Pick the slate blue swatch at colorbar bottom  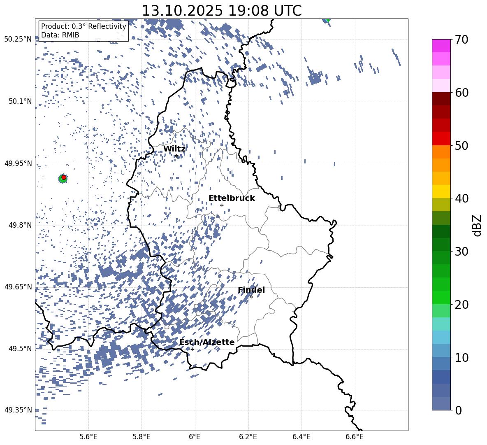pyautogui.click(x=441, y=403)
